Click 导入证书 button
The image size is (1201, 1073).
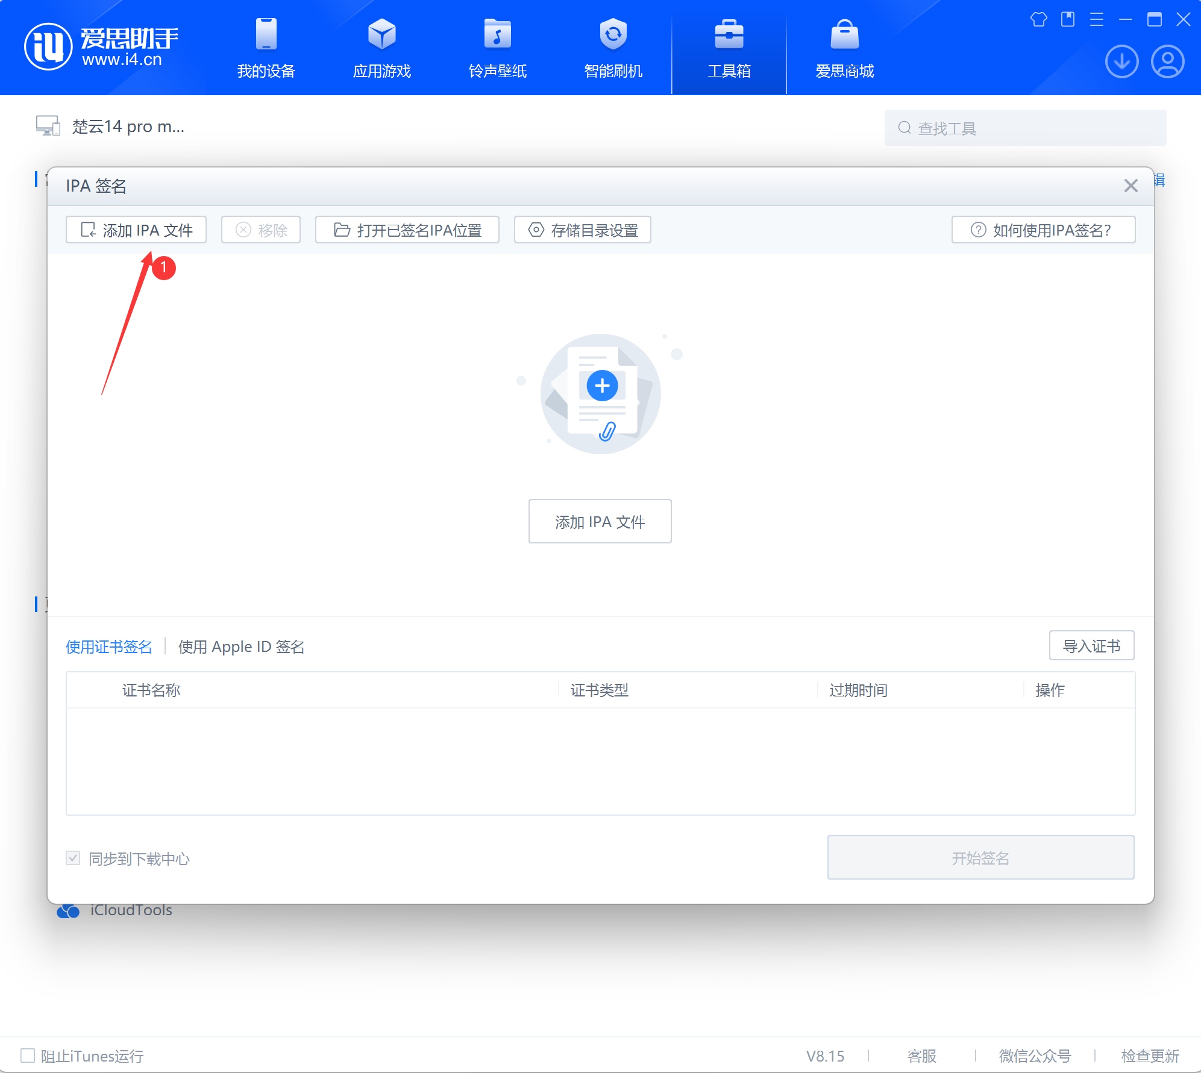pyautogui.click(x=1091, y=646)
